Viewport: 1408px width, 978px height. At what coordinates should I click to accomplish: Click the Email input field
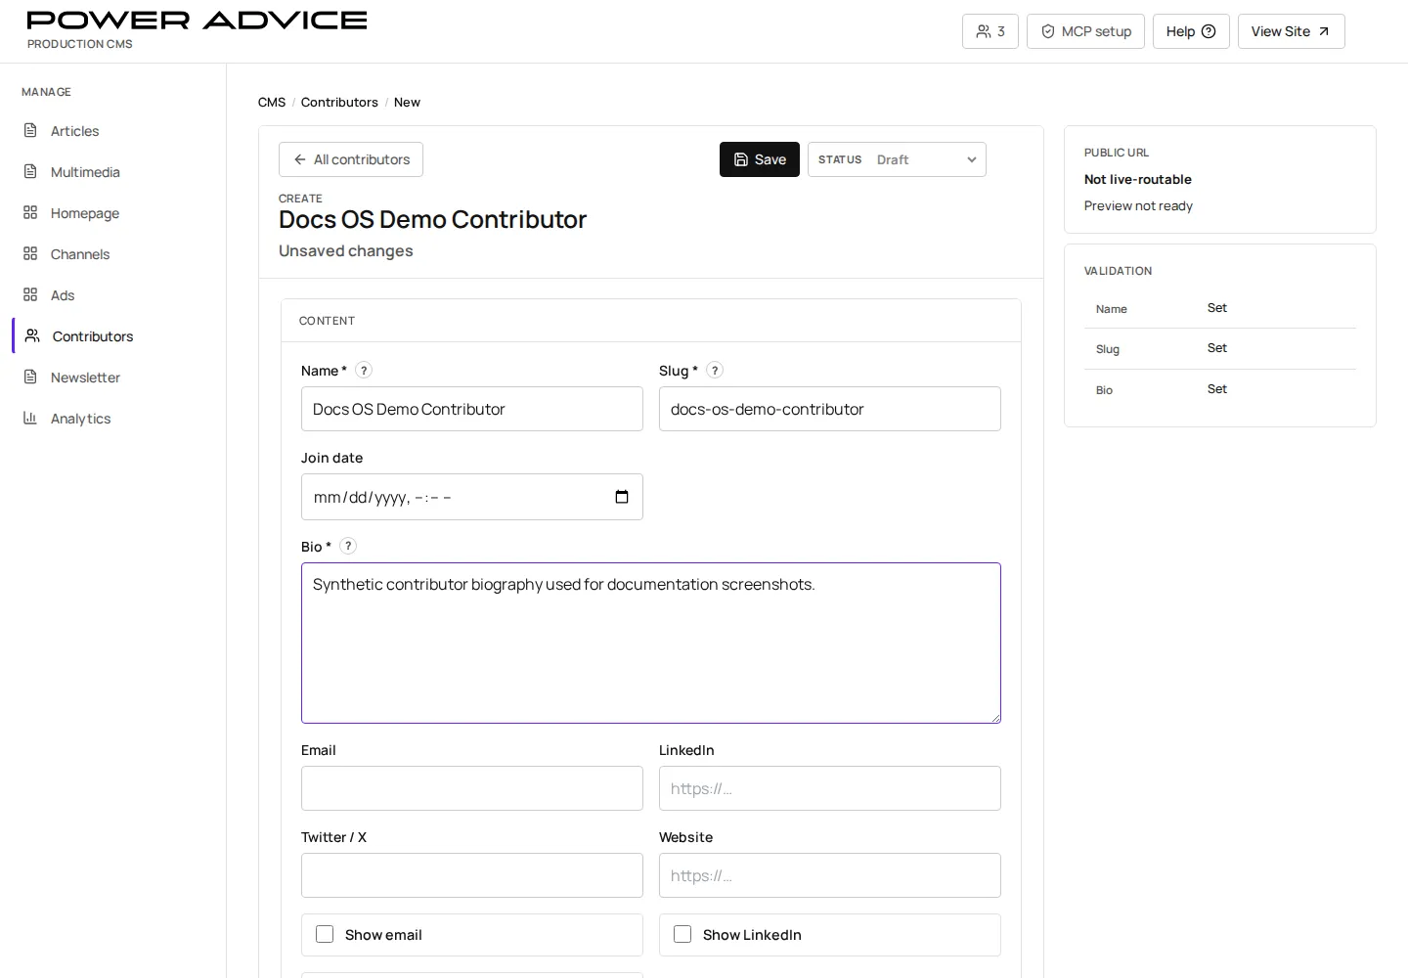click(472, 788)
